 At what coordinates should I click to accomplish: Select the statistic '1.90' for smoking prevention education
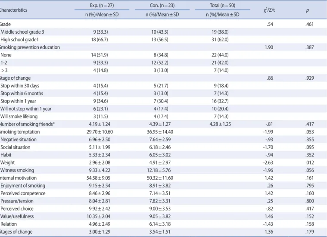point(269,47)
